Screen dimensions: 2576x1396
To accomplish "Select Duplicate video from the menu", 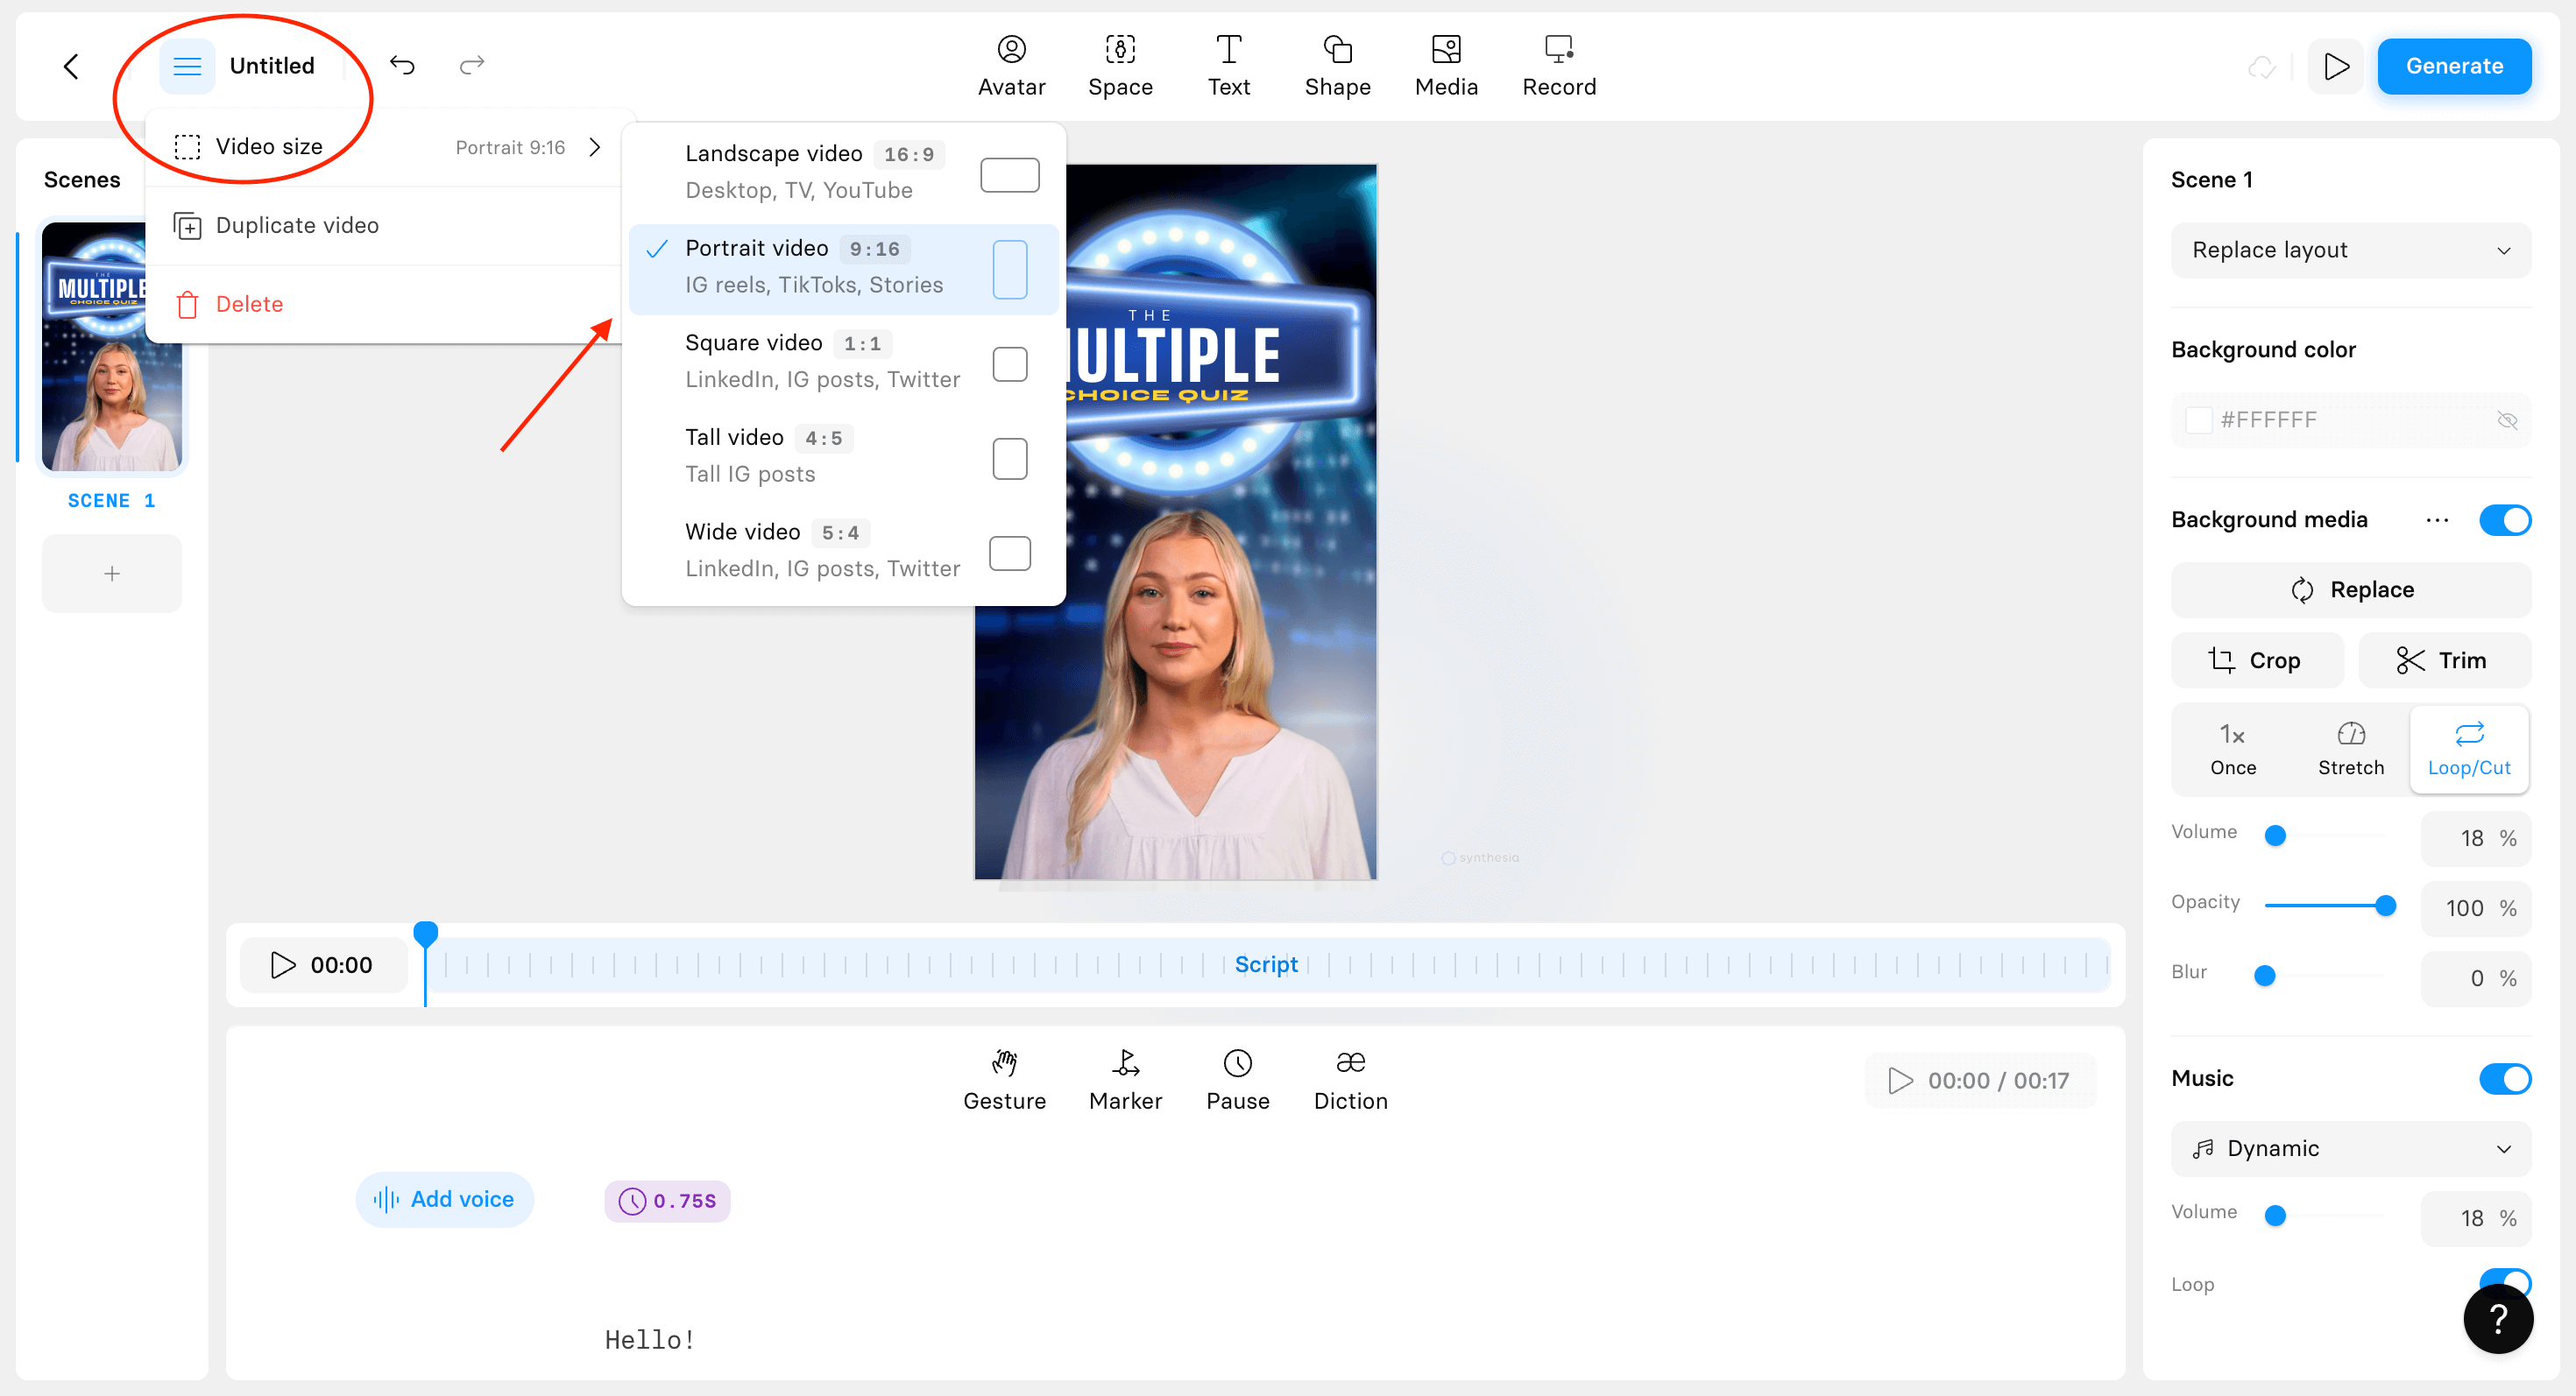I will 297,225.
